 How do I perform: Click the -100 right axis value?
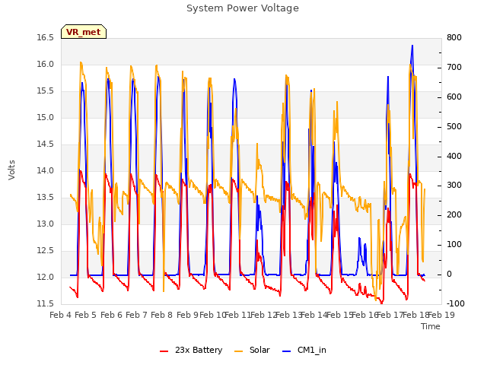point(455,303)
